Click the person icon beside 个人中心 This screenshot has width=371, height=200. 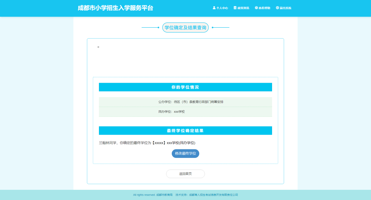tap(214, 8)
